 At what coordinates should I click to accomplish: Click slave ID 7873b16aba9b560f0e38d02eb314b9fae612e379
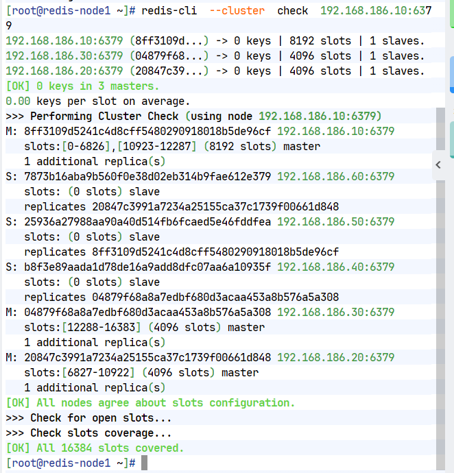point(147,177)
